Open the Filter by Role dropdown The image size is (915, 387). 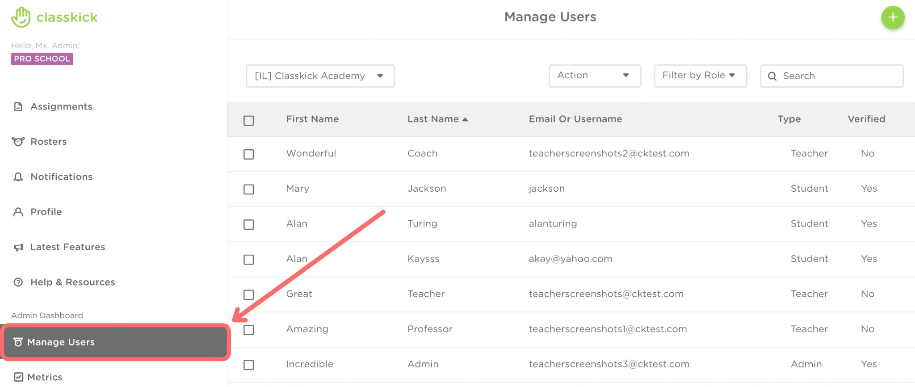pyautogui.click(x=700, y=76)
